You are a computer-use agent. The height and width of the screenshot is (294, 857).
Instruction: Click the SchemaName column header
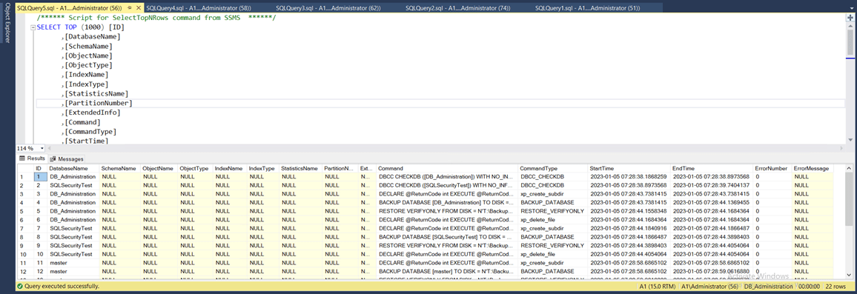tap(120, 168)
